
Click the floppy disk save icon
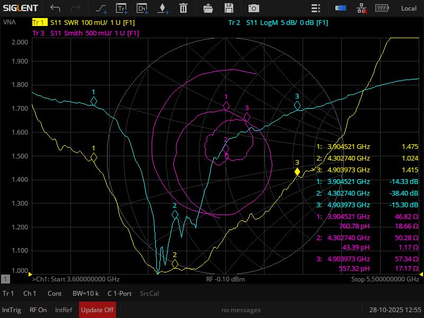point(229,8)
